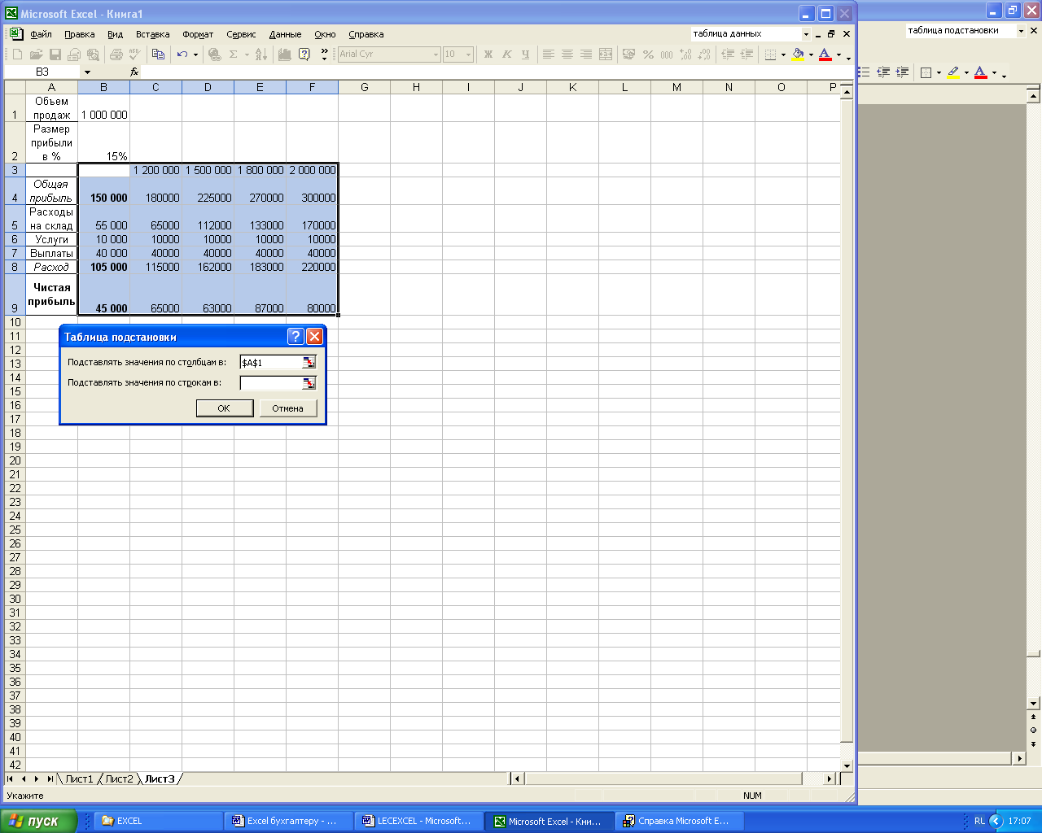The image size is (1042, 833).
Task: Open the Excel Borders dropdown arrow
Action: coord(783,55)
